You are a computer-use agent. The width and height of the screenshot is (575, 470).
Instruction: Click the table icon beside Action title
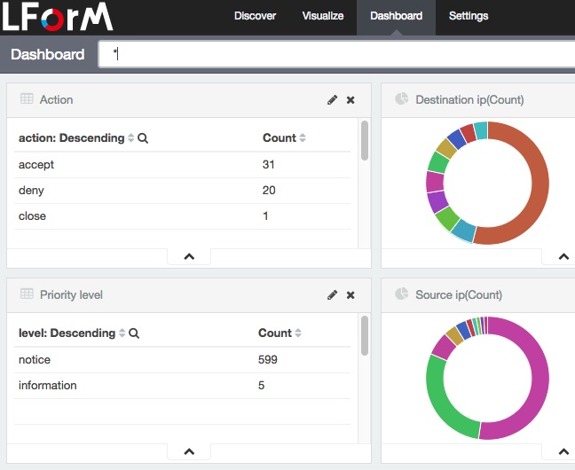27,98
